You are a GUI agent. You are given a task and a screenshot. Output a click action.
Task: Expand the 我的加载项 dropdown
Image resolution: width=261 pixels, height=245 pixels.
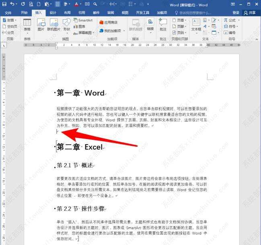pyautogui.click(x=124, y=31)
